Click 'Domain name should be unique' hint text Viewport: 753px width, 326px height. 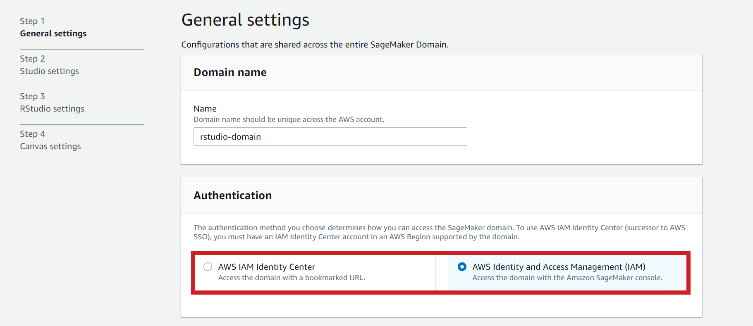click(x=289, y=119)
